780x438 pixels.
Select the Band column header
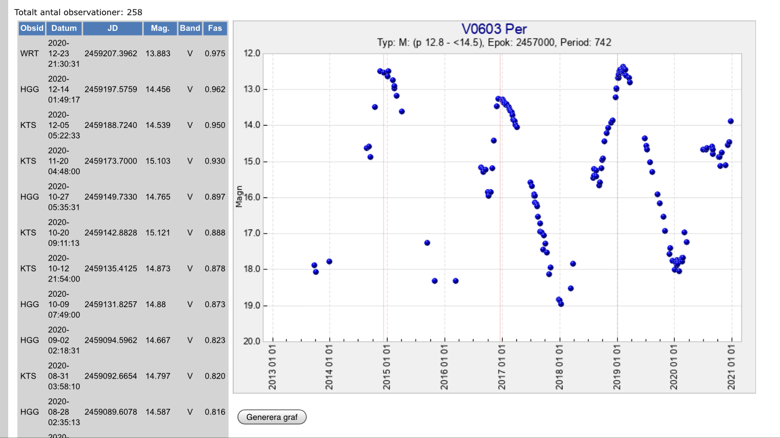coord(190,28)
